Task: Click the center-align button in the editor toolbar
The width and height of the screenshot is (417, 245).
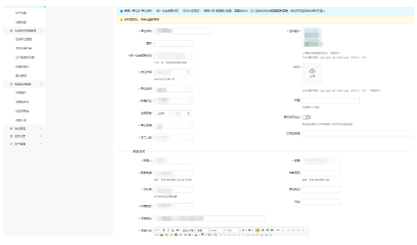Action: tap(263, 230)
